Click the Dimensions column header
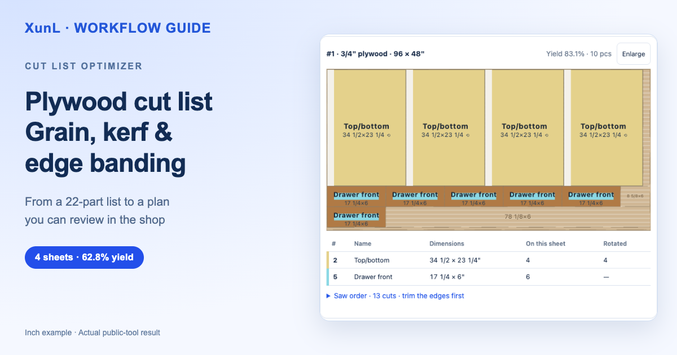The height and width of the screenshot is (355, 677). [447, 244]
